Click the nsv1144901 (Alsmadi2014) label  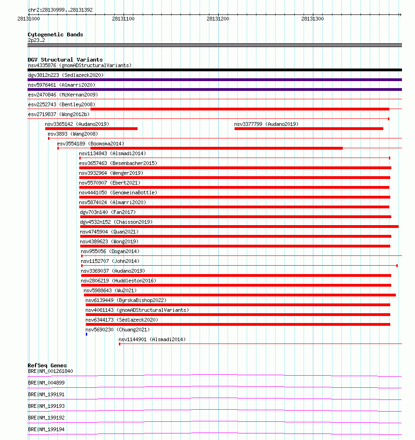152,340
